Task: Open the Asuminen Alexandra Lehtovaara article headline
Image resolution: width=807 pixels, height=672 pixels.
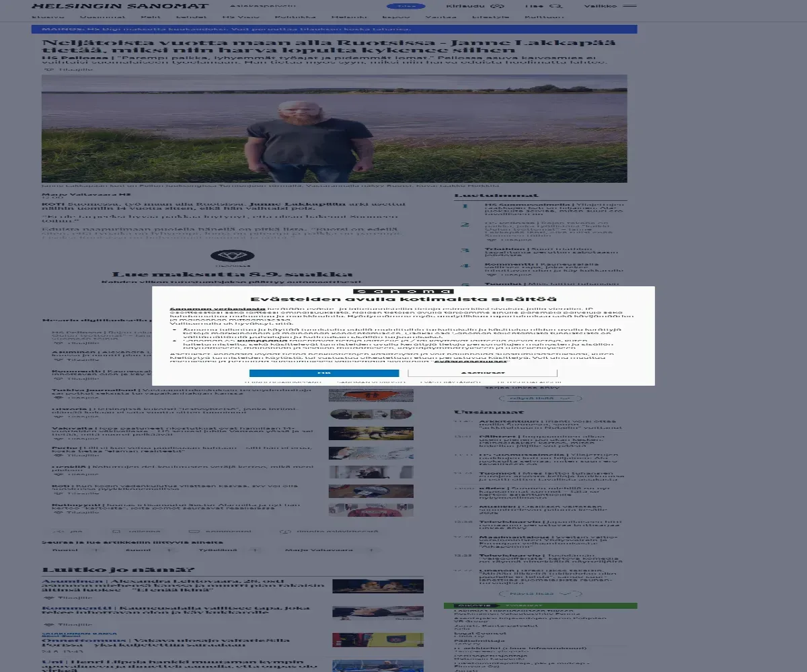Action: click(x=184, y=585)
